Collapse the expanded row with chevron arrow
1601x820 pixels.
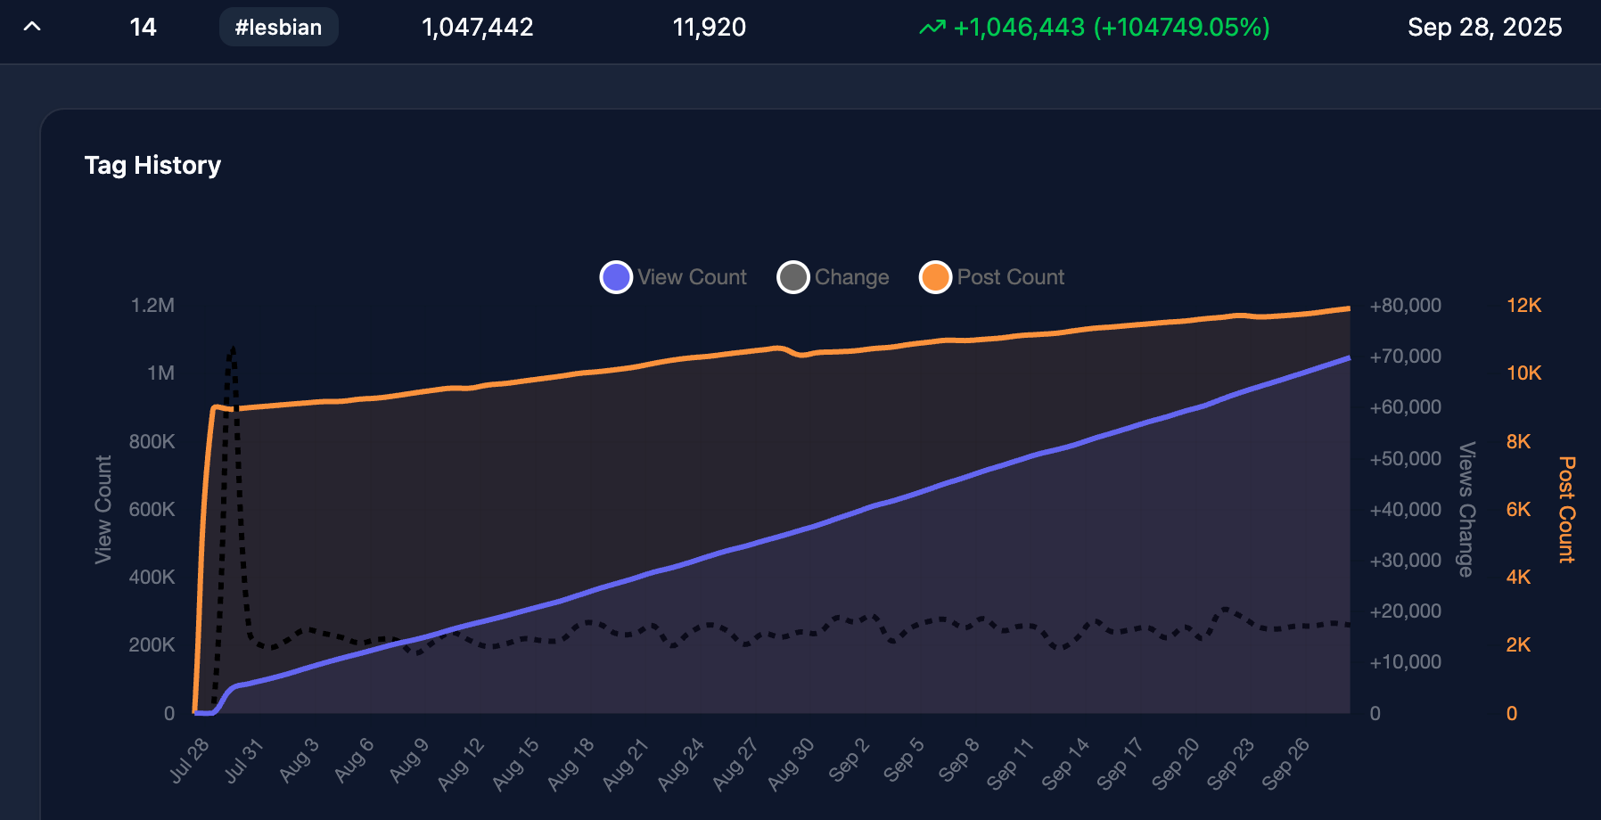click(x=32, y=27)
